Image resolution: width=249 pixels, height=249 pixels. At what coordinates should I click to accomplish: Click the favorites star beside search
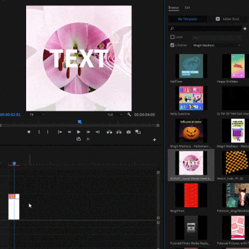point(245,29)
